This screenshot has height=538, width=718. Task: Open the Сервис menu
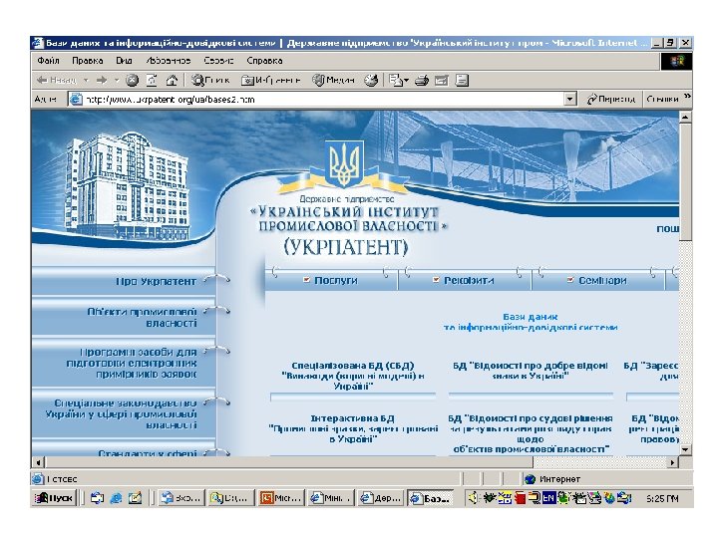coord(218,61)
